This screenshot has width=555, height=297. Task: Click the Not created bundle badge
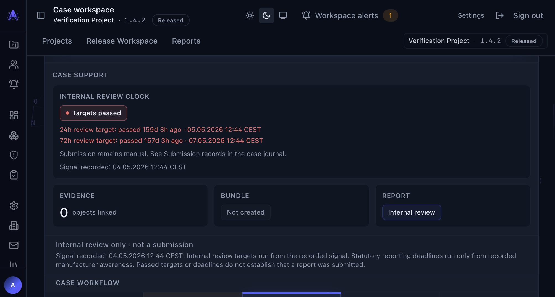246,212
